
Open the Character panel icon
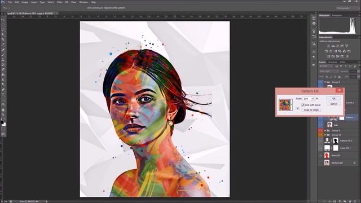click(x=314, y=52)
